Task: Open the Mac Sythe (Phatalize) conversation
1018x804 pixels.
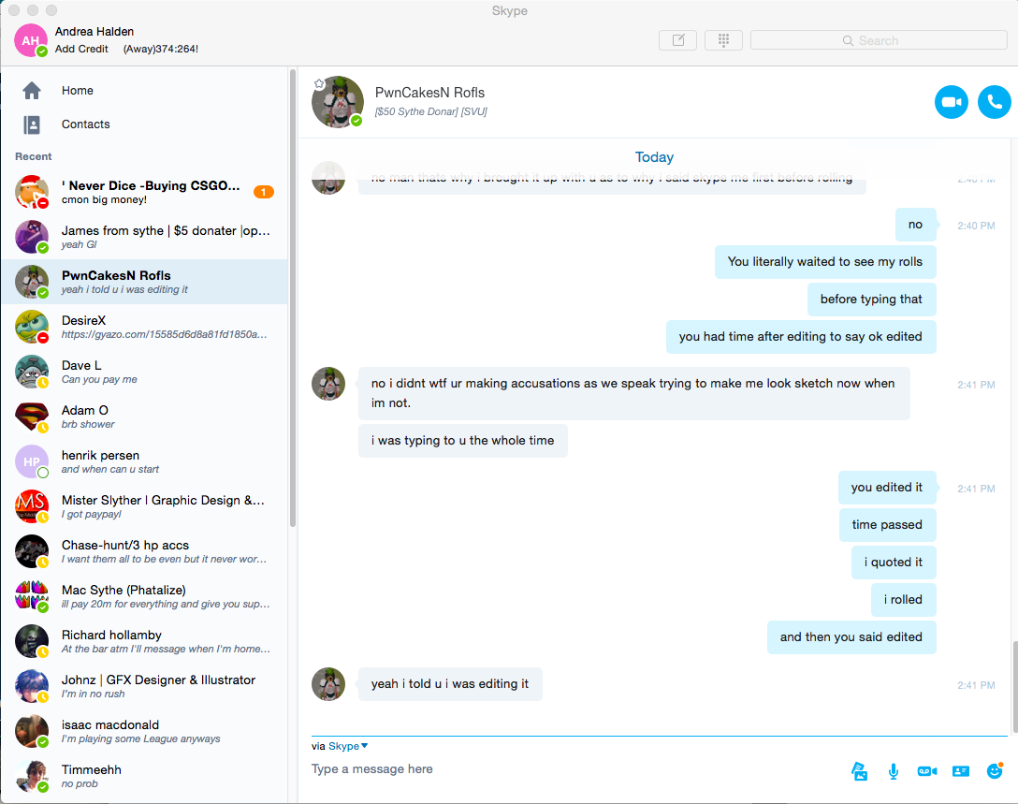Action: point(144,595)
